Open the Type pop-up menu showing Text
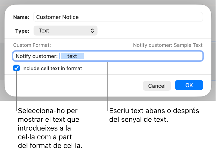Viewport: 216px width, 151px height. (66, 31)
